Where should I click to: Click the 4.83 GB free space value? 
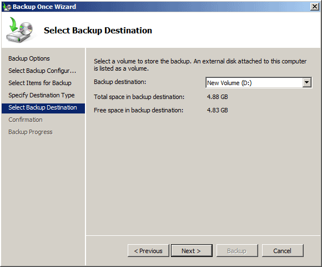point(218,110)
